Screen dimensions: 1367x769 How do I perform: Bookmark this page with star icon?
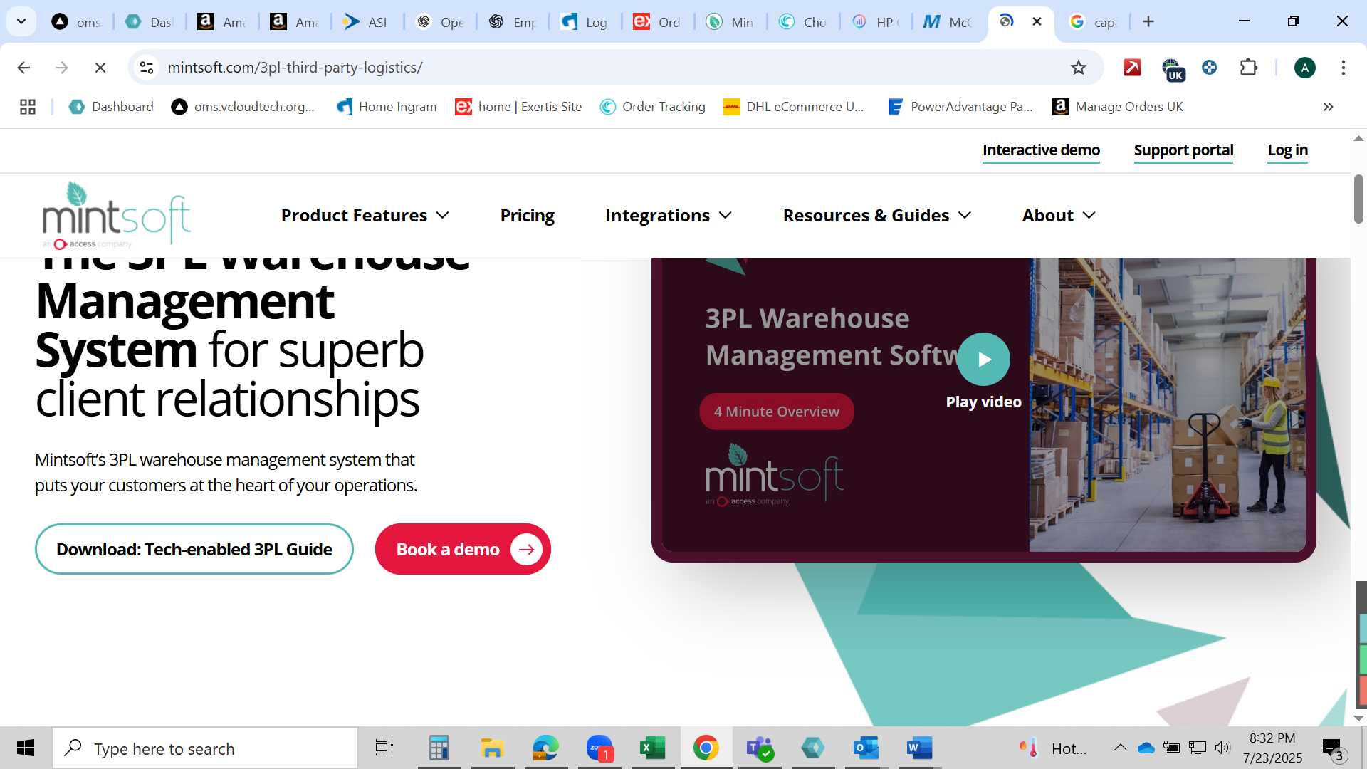click(x=1079, y=68)
